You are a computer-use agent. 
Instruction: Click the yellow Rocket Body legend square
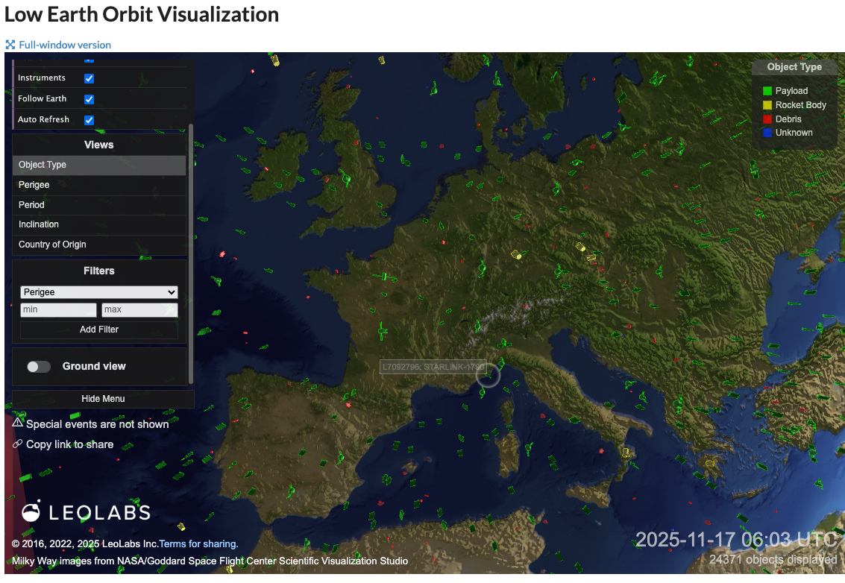[767, 105]
